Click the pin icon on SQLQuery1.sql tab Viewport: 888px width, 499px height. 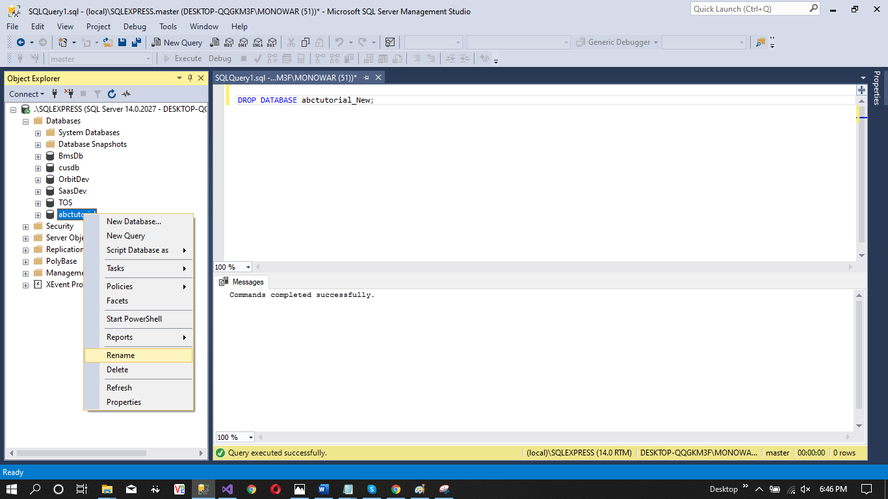[366, 77]
